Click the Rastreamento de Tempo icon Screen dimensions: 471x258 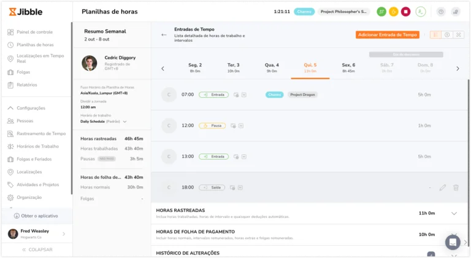pyautogui.click(x=10, y=134)
